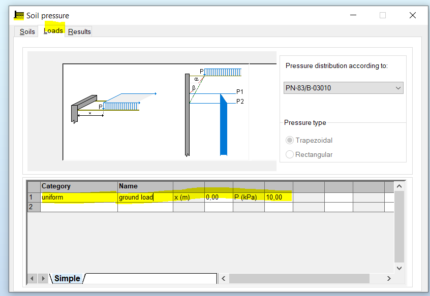Viewport: 430px width, 296px height.
Task: Select the Trapezoidal pressure type option
Action: [x=289, y=140]
